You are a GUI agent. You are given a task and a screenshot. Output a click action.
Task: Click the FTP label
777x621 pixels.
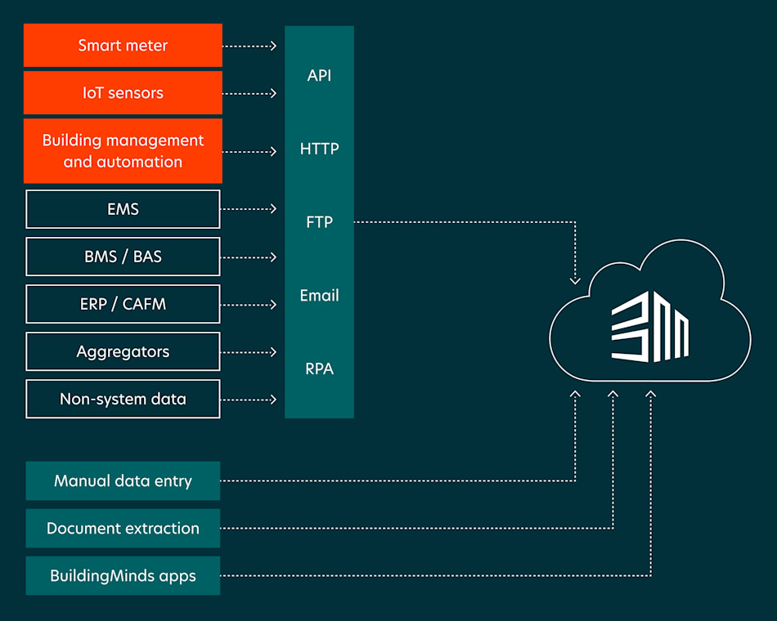319,222
